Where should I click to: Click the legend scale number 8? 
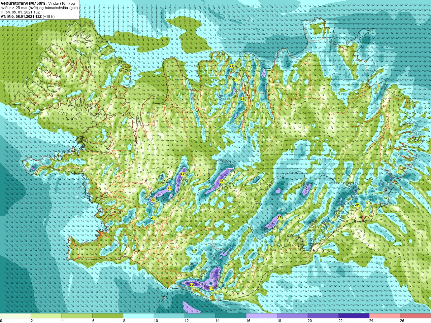click(x=124, y=321)
